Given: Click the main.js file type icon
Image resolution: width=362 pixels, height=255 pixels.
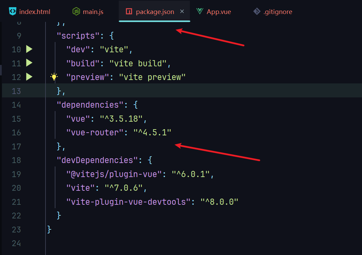Looking at the screenshot, I should (76, 11).
